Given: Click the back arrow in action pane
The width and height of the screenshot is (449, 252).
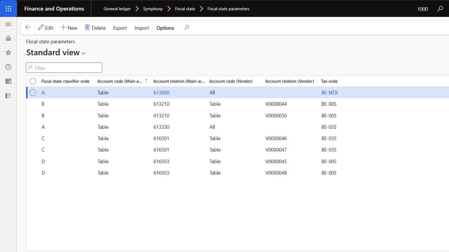Looking at the screenshot, I should click(x=28, y=28).
